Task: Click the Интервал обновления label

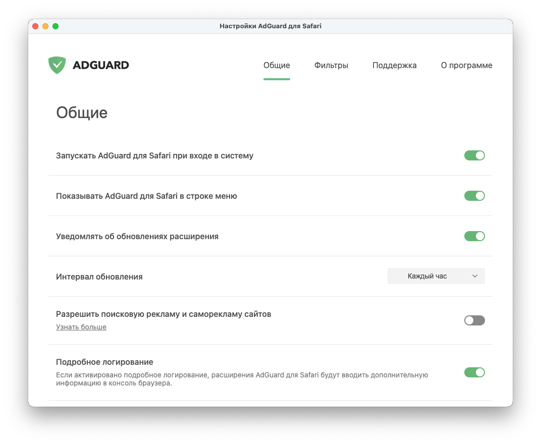Action: [99, 276]
